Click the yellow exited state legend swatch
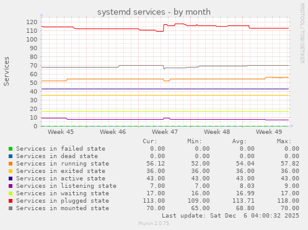Viewport: 308px width, 230px height. pyautogui.click(x=11, y=171)
